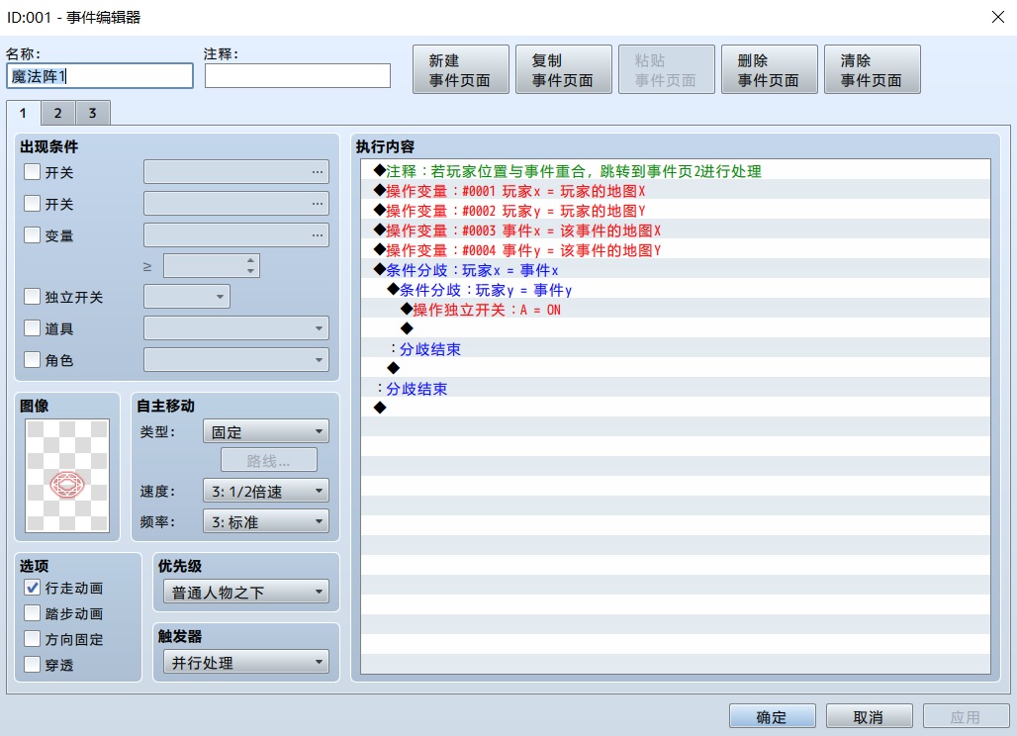Open the 触发器 dropdown showing 并行处理
This screenshot has height=736, width=1017.
[245, 662]
